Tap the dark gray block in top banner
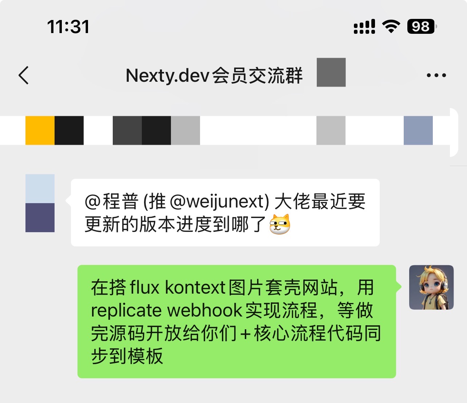Viewport: 467px width, 403px height. point(127,130)
